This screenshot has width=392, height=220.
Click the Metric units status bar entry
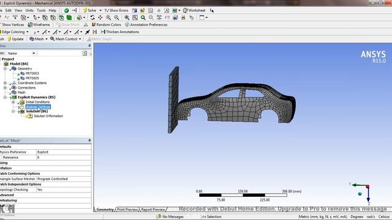(323, 216)
